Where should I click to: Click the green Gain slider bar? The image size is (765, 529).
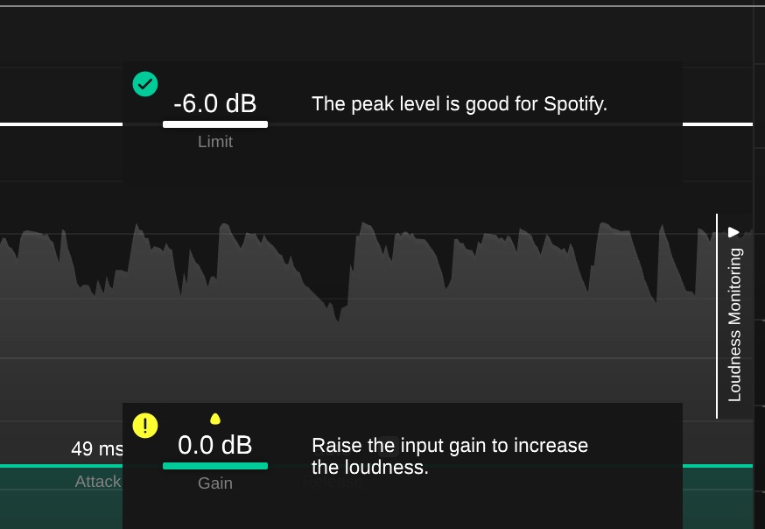[x=215, y=466]
